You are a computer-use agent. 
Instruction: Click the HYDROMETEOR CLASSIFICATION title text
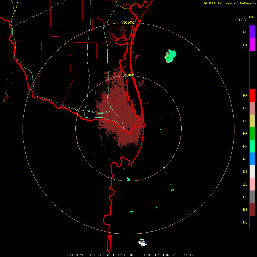point(100,255)
